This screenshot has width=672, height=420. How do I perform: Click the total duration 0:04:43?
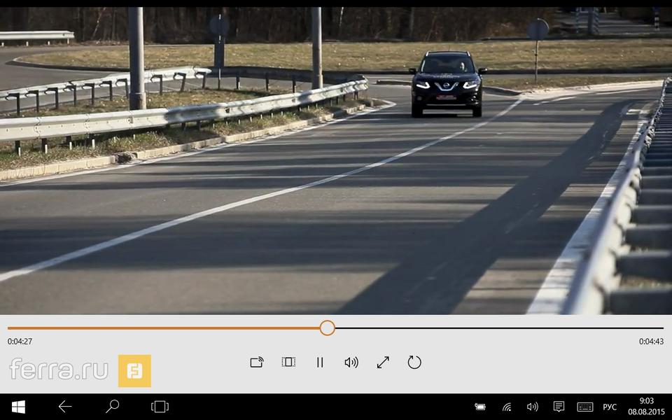[x=651, y=342]
